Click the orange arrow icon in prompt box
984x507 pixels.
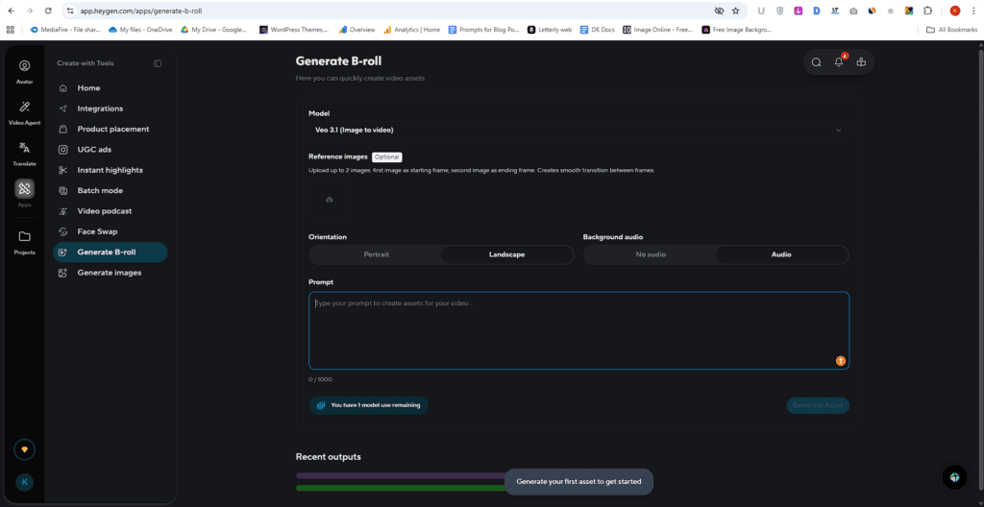(840, 361)
